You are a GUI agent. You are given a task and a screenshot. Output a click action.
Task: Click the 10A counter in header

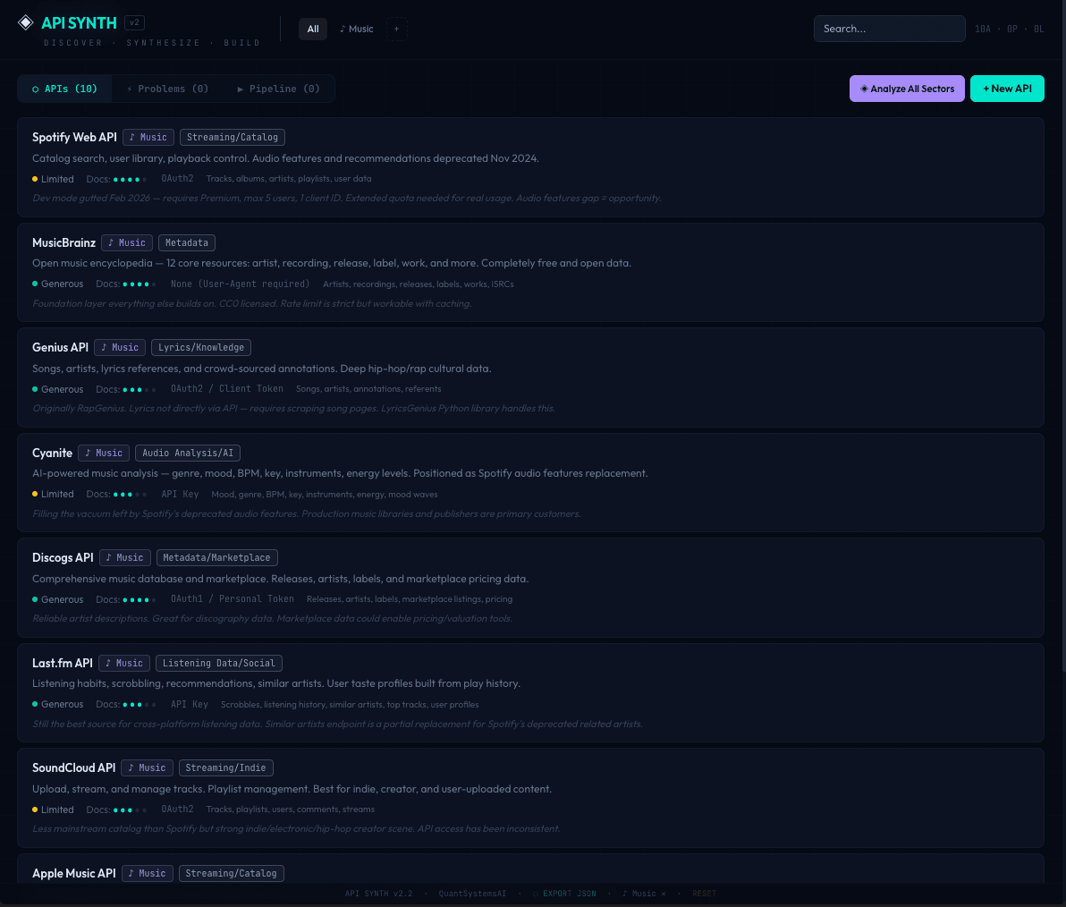[983, 29]
